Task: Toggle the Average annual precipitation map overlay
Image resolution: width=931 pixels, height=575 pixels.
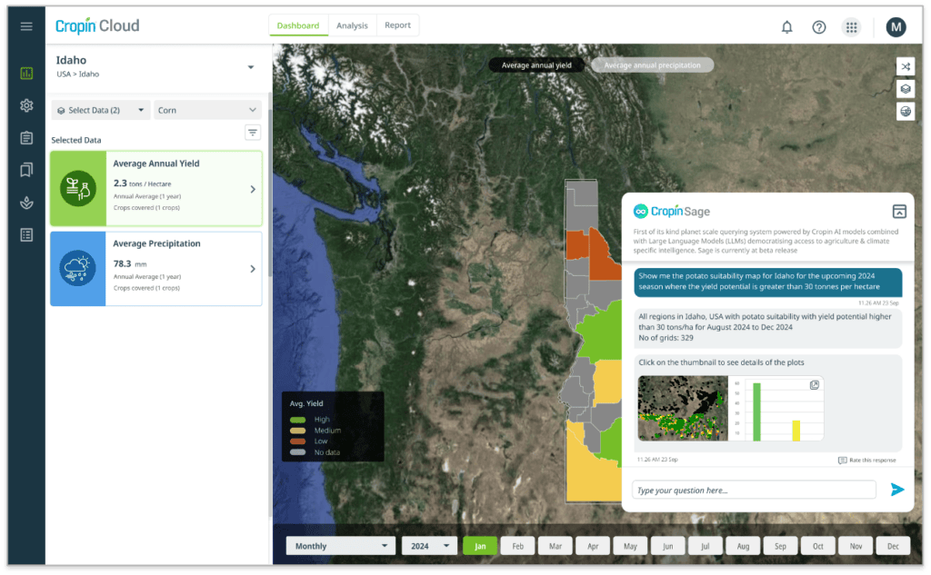Action: click(655, 64)
